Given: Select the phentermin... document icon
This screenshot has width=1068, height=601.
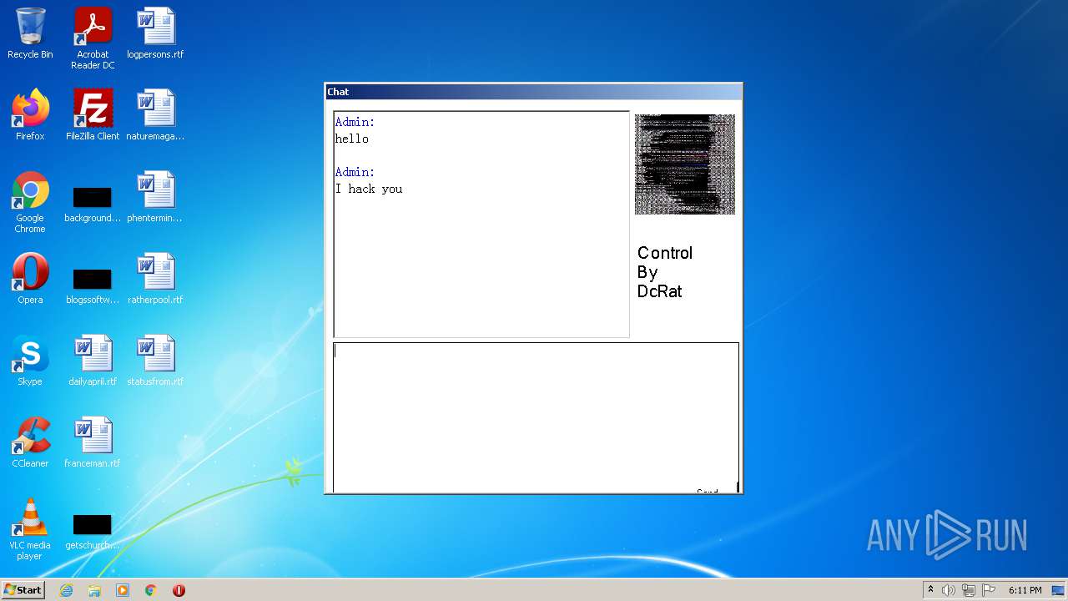Looking at the screenshot, I should [155, 197].
